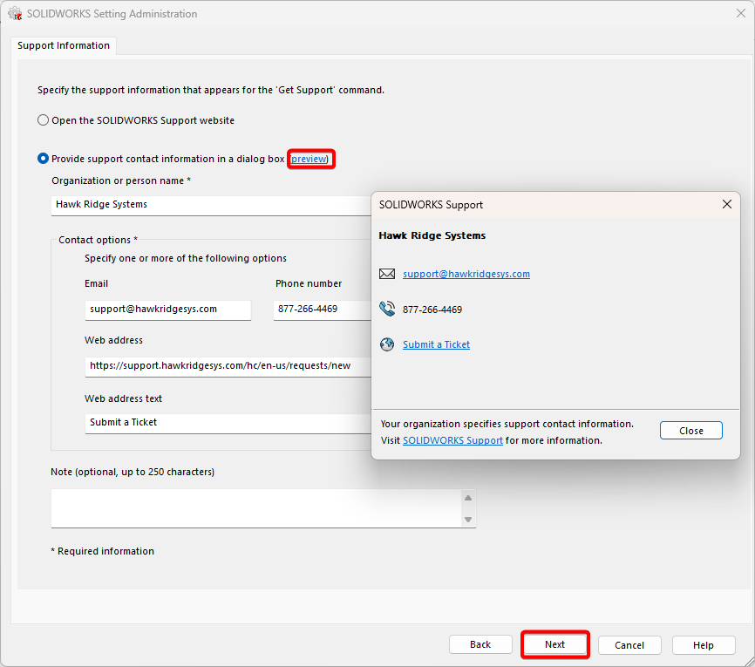The image size is (755, 667).
Task: Click the 'Contact options *' group label
Action: pyautogui.click(x=99, y=240)
